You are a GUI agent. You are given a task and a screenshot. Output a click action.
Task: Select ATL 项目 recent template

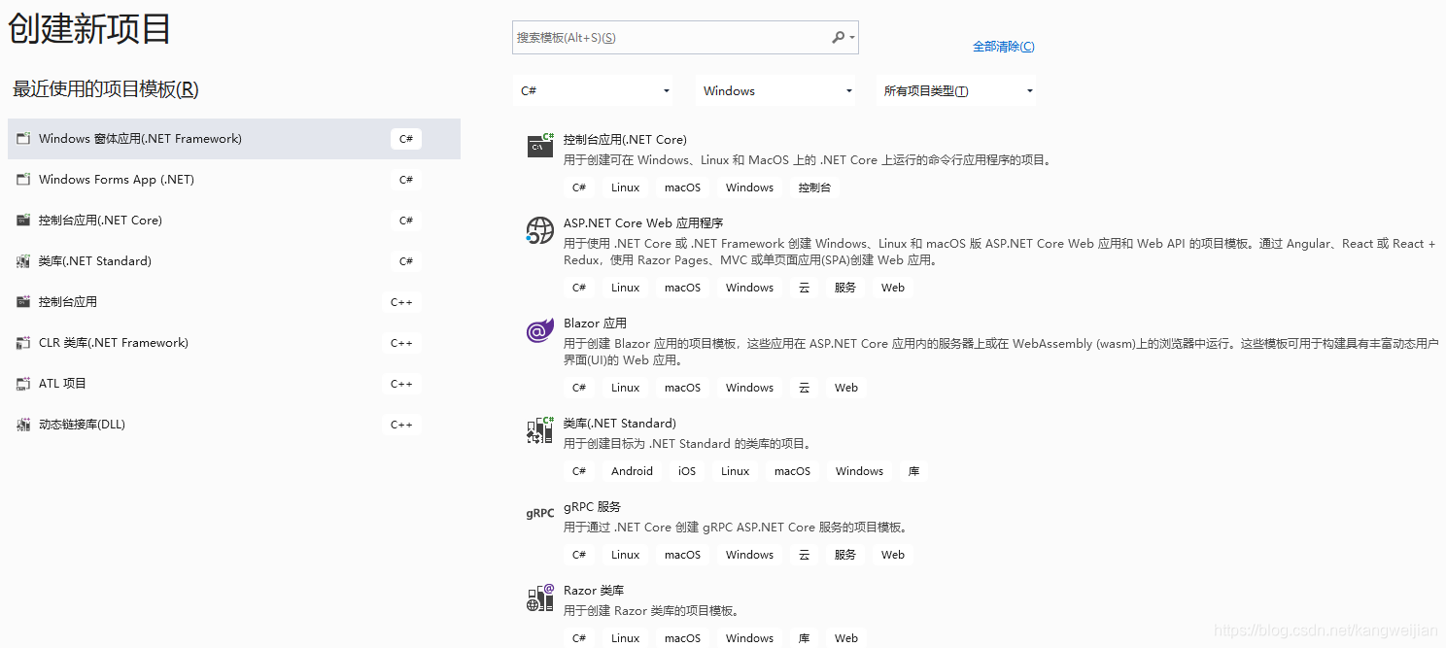point(234,384)
